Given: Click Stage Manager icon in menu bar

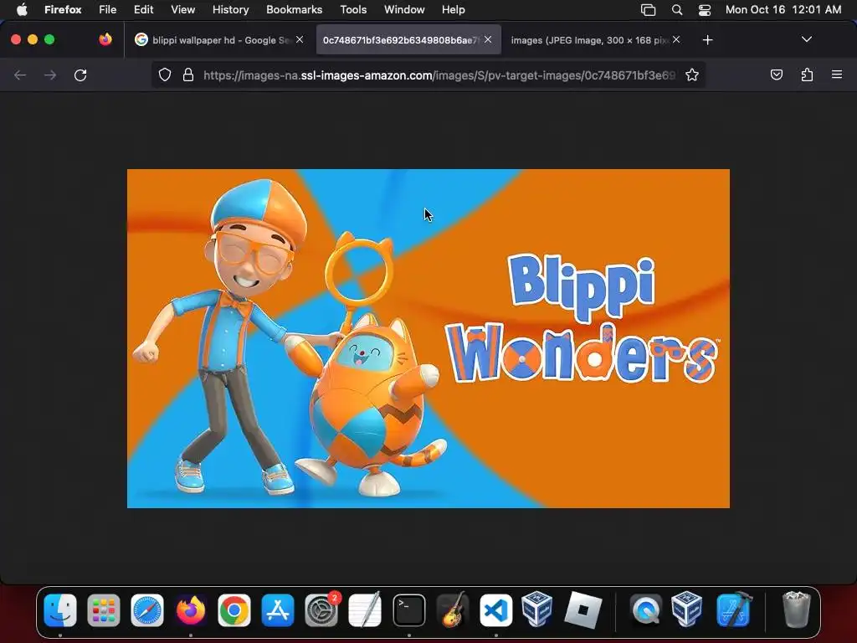Looking at the screenshot, I should pyautogui.click(x=648, y=10).
